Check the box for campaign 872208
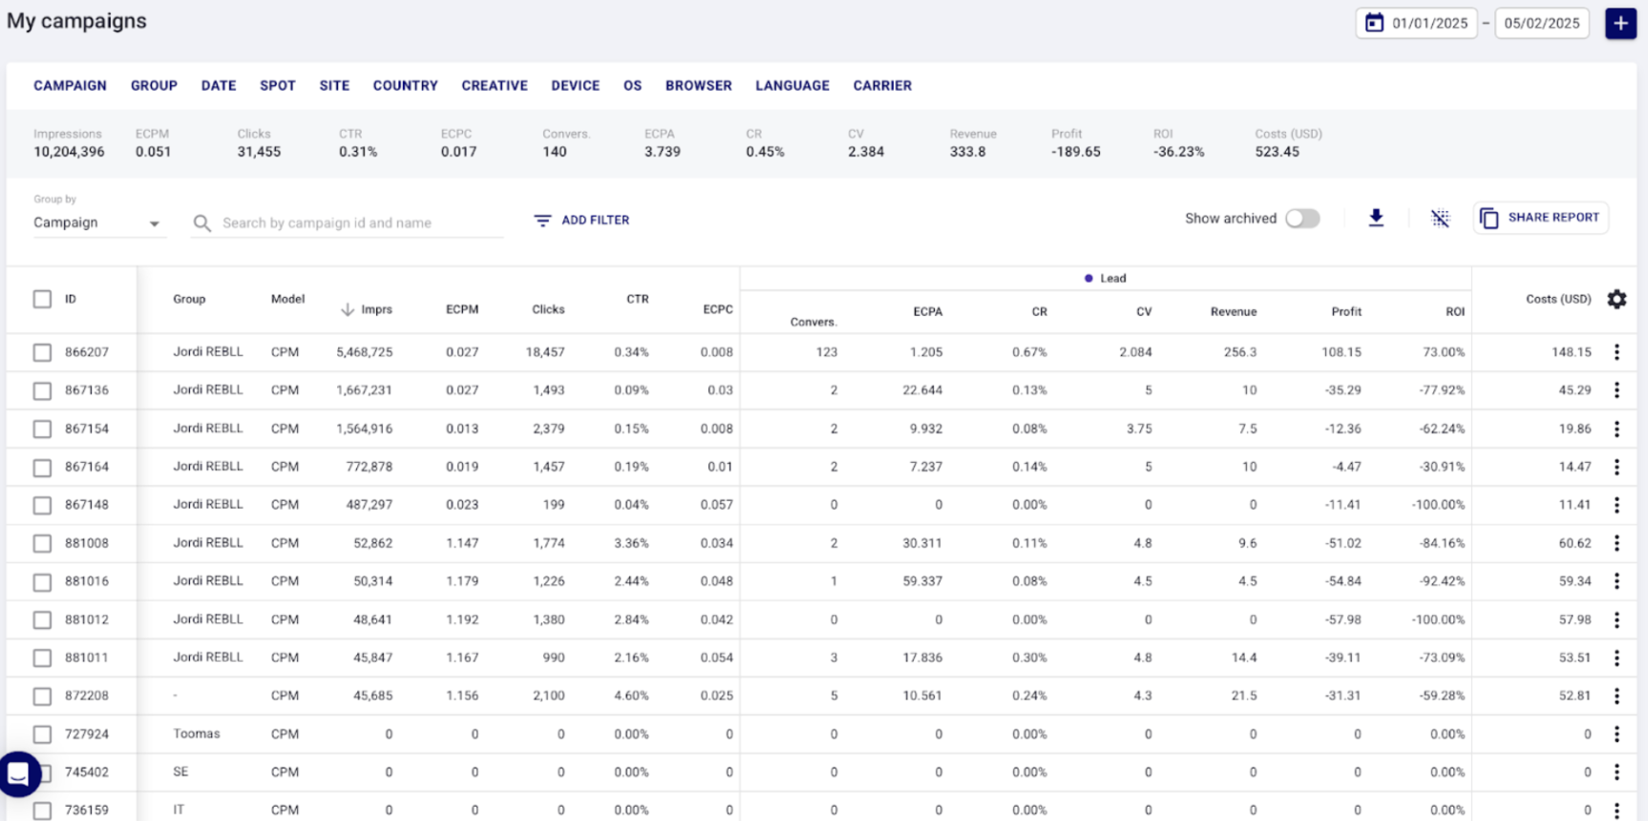Viewport: 1648px width, 821px height. [x=42, y=696]
